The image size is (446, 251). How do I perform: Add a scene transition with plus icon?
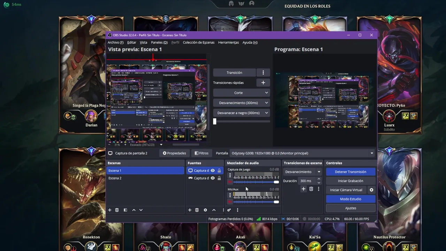point(303,189)
